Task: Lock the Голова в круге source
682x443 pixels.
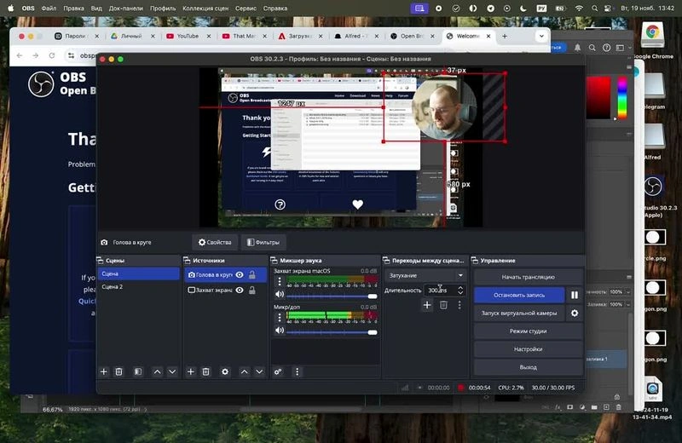Action: [x=251, y=275]
